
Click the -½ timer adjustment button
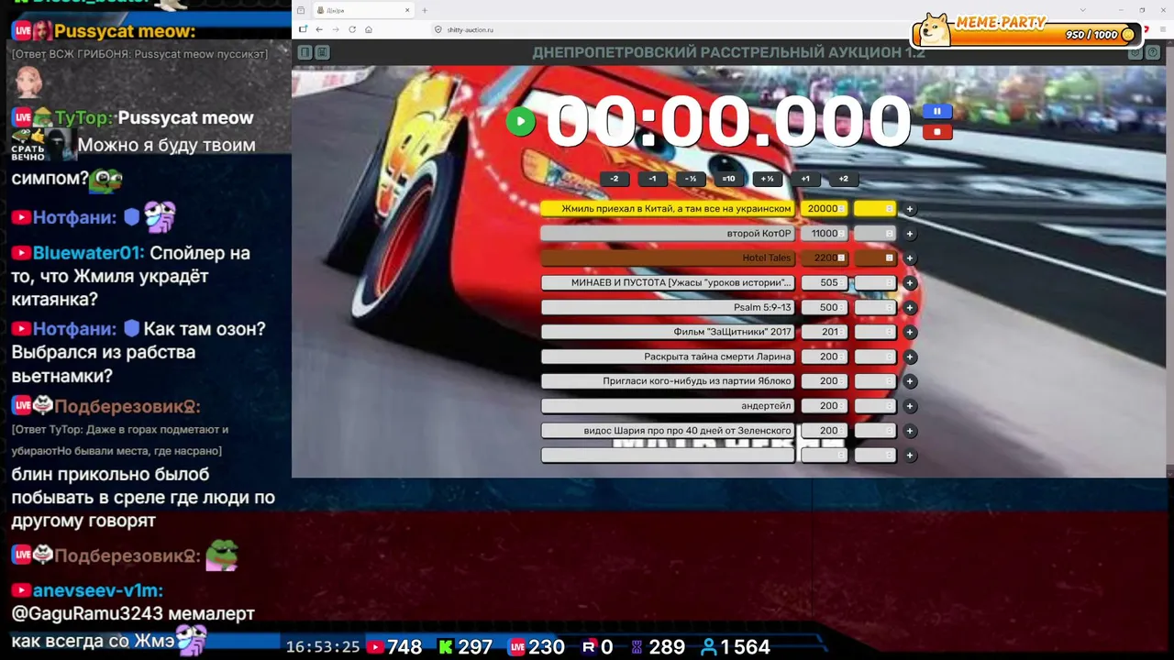coord(691,179)
